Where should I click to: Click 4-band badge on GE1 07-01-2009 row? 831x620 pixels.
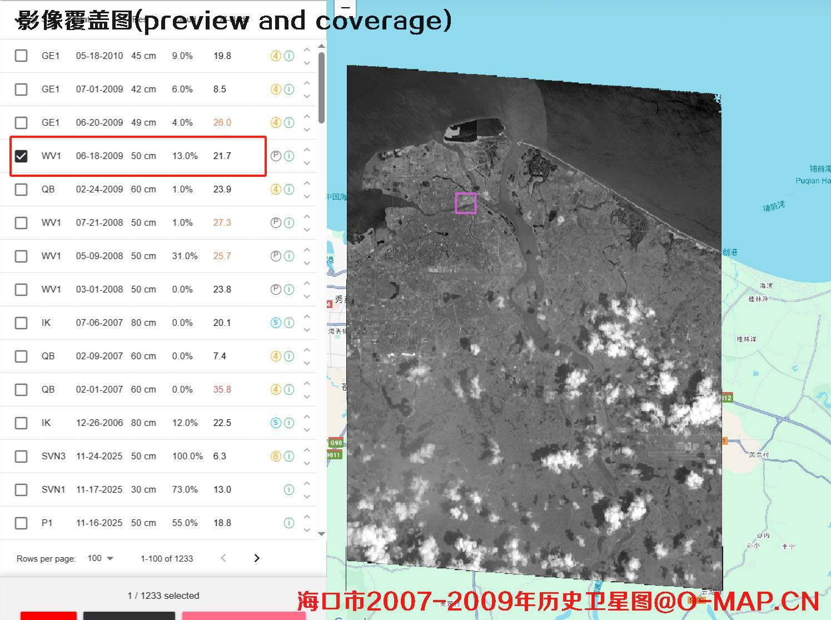tap(276, 89)
